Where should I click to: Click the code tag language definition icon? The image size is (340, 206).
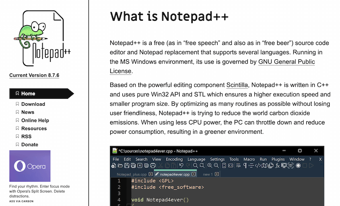[x=258, y=165]
